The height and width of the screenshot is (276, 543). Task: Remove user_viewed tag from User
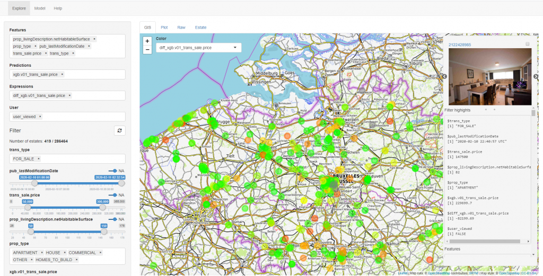pyautogui.click(x=40, y=117)
